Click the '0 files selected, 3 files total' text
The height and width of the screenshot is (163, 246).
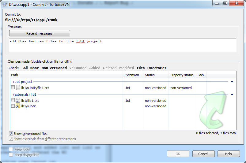coord(216,133)
